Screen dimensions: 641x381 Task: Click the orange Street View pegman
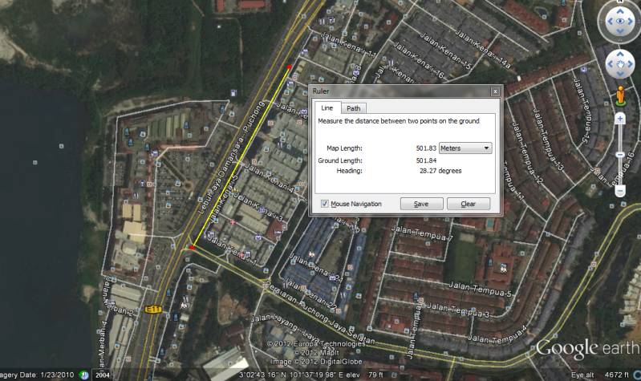click(621, 96)
